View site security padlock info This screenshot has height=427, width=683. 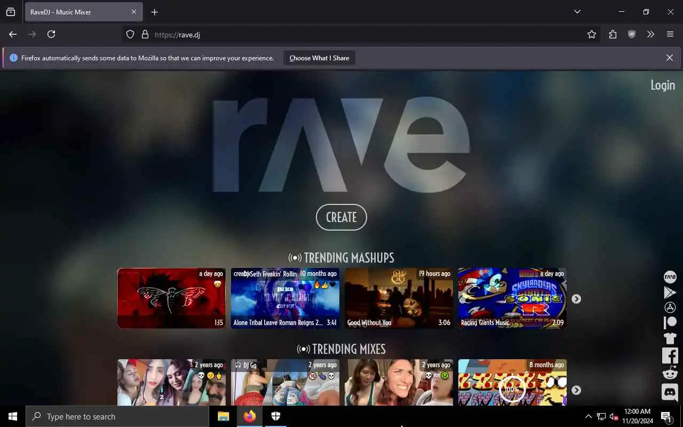pos(145,34)
